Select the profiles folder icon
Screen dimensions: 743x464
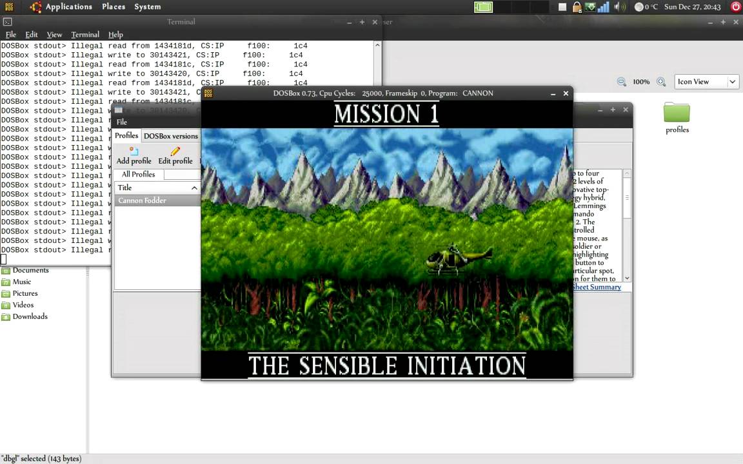pos(677,113)
